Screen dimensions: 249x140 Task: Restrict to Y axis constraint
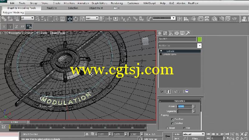coord(10,26)
